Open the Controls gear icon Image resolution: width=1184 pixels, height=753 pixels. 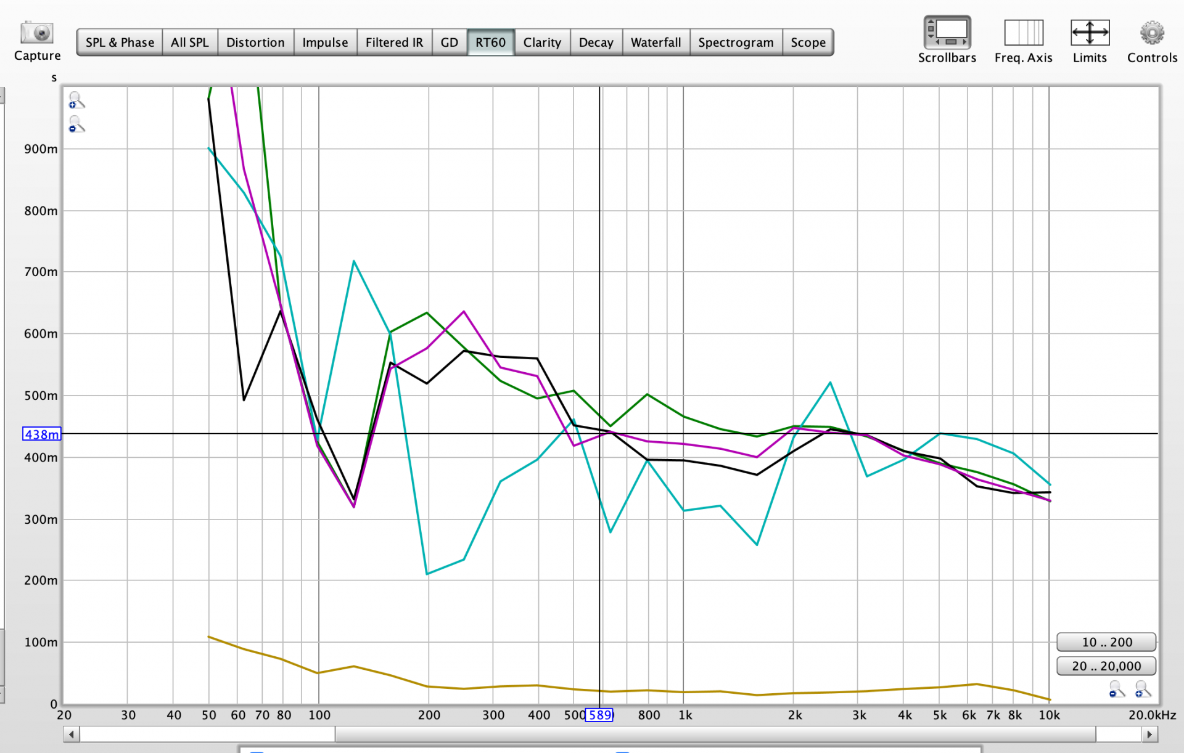[1151, 33]
